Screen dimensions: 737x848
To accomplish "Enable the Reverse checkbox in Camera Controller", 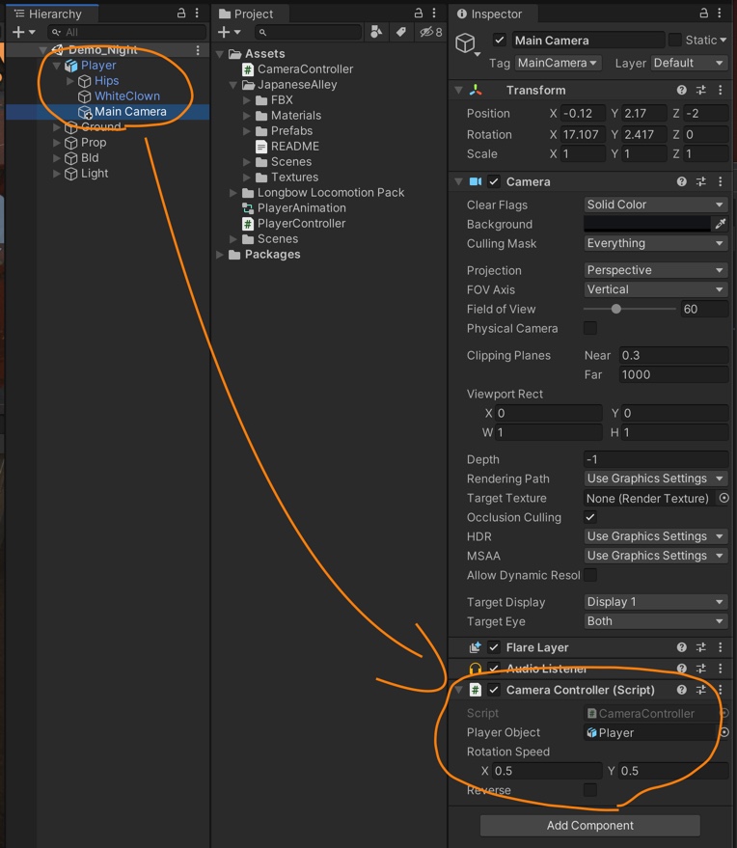I will 590,790.
